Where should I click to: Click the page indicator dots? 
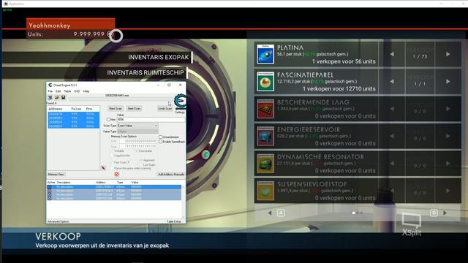(x=358, y=213)
